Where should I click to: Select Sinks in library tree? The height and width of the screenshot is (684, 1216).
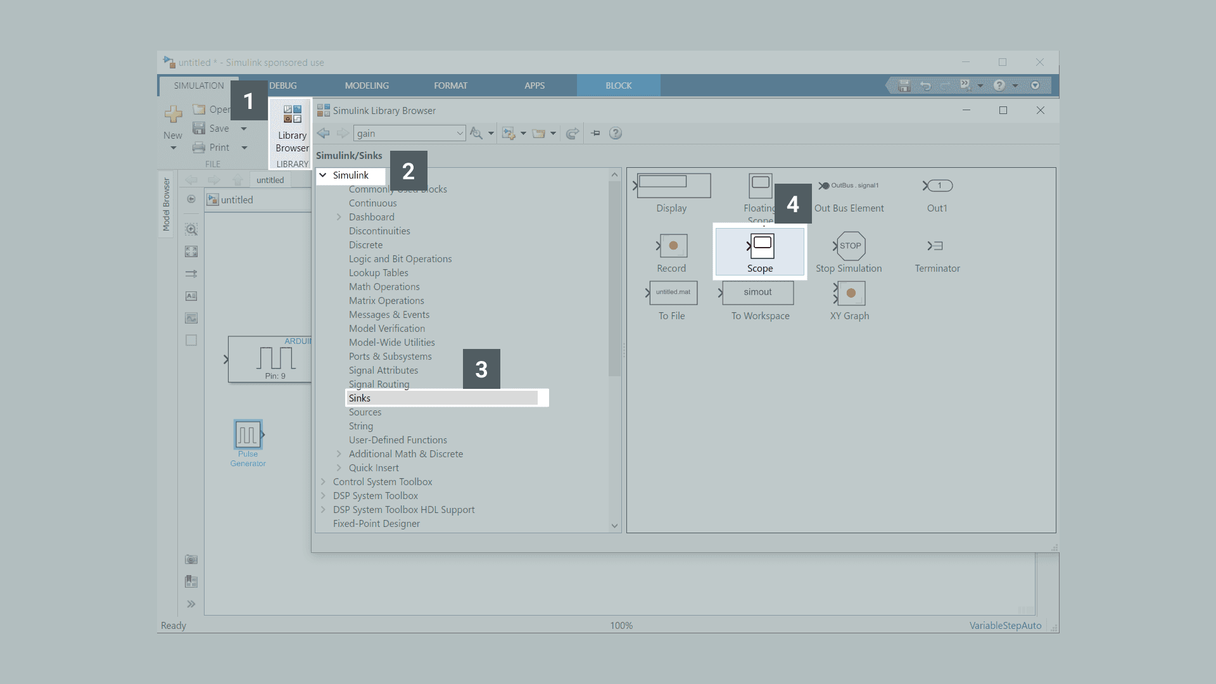(360, 398)
